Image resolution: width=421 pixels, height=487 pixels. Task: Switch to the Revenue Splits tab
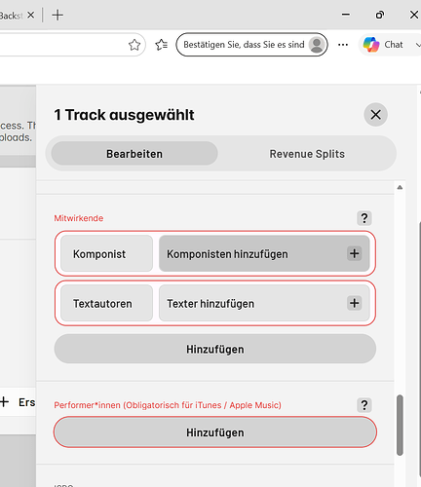(x=307, y=154)
